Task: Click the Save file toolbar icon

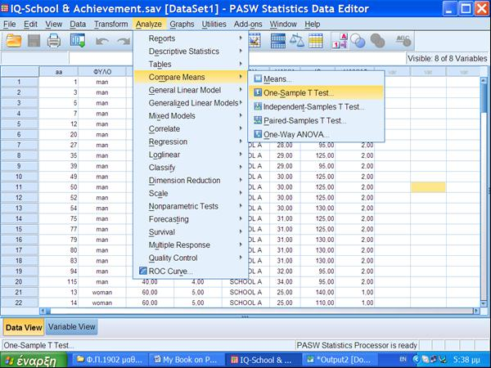Action: [x=34, y=41]
